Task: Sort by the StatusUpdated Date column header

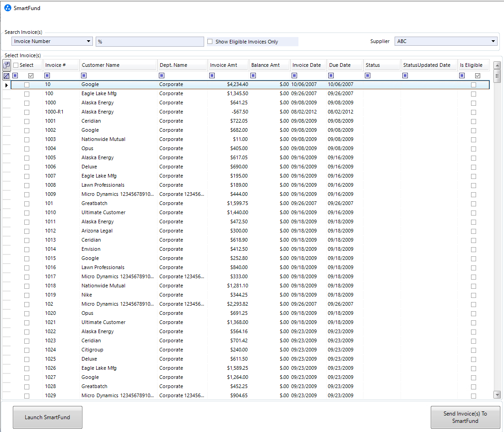Action: tap(429, 65)
